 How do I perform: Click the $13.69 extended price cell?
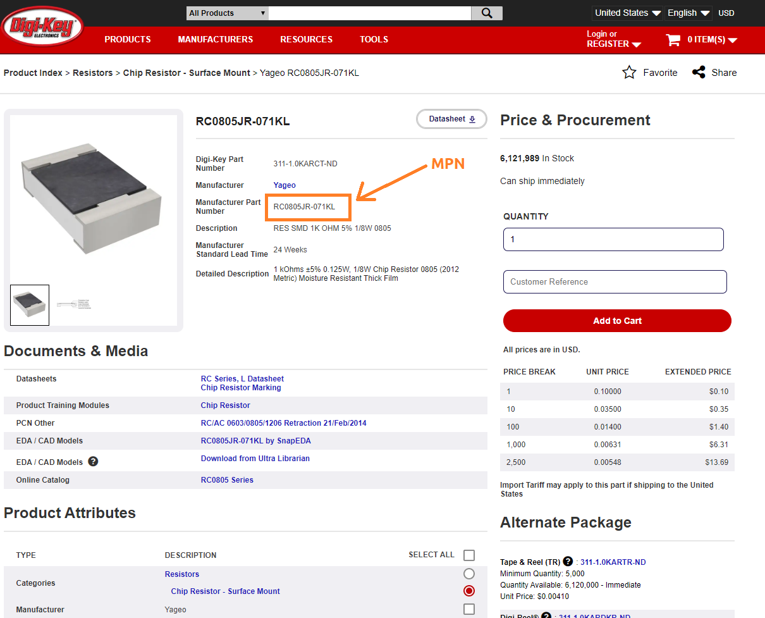(717, 462)
